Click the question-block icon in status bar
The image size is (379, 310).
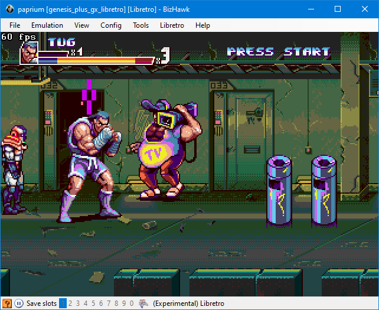click(x=6, y=304)
